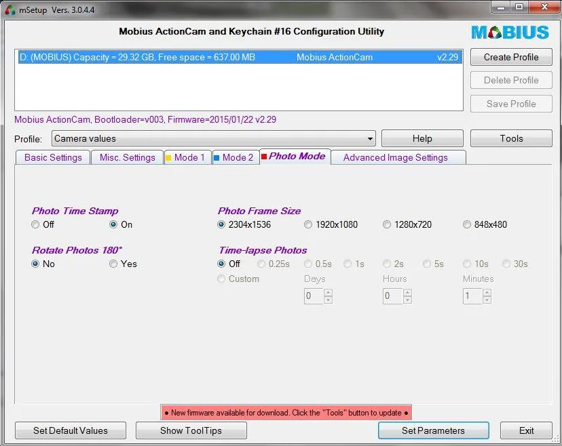562x446 pixels.
Task: Minimize the mSetup window
Action: pyautogui.click(x=501, y=7)
